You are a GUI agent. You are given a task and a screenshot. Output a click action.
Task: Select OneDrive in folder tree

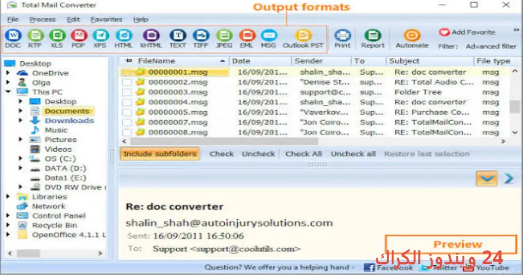coord(50,73)
